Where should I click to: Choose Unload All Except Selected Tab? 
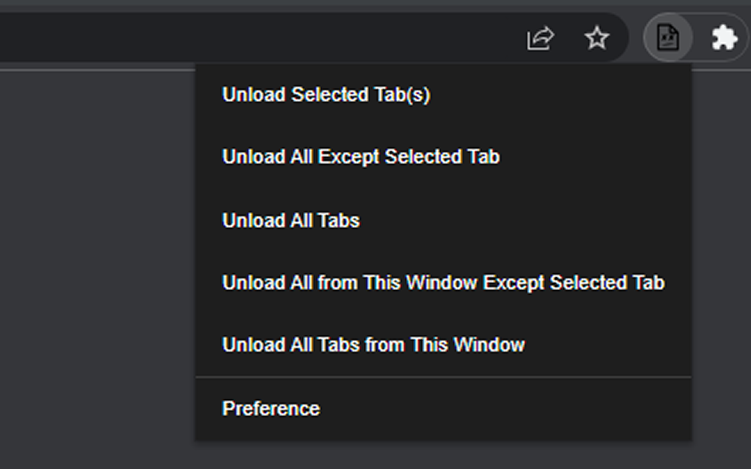point(361,157)
